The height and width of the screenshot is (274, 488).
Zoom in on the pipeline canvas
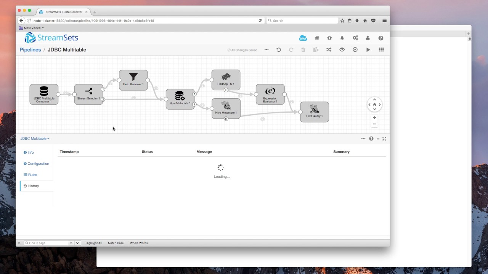(x=374, y=118)
